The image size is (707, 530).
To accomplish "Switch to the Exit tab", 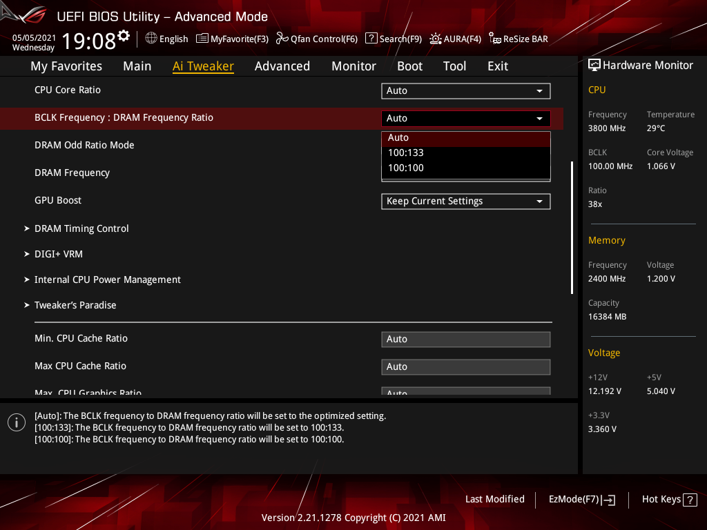I will (x=498, y=66).
